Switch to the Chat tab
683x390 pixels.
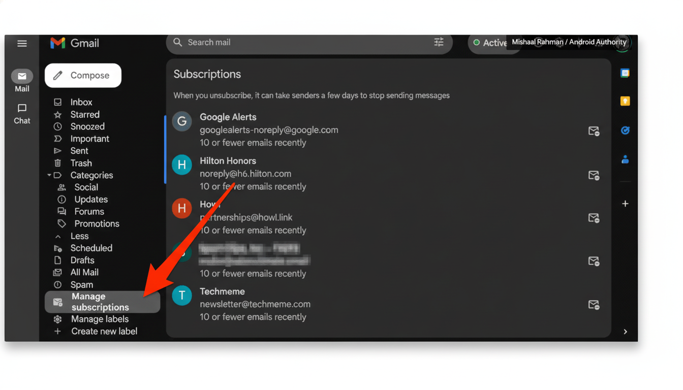[x=22, y=113]
